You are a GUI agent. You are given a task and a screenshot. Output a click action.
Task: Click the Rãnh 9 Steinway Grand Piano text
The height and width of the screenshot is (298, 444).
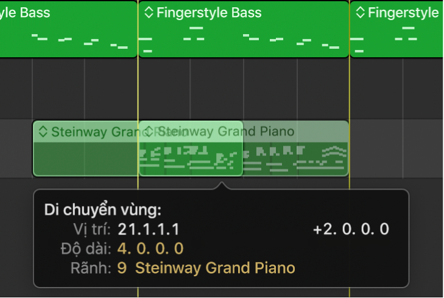(x=206, y=268)
